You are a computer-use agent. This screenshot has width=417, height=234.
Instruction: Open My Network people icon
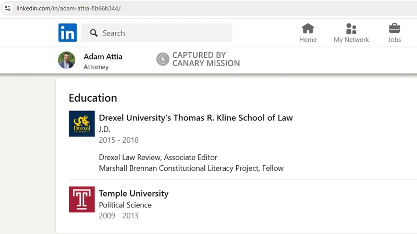pos(351,29)
